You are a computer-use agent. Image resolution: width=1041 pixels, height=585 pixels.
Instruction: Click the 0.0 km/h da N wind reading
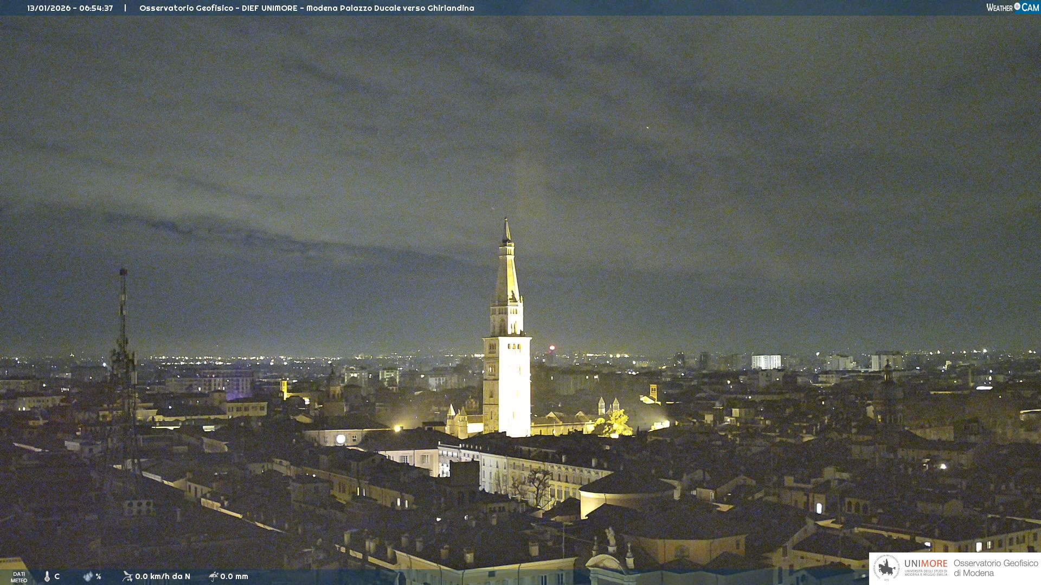(163, 576)
